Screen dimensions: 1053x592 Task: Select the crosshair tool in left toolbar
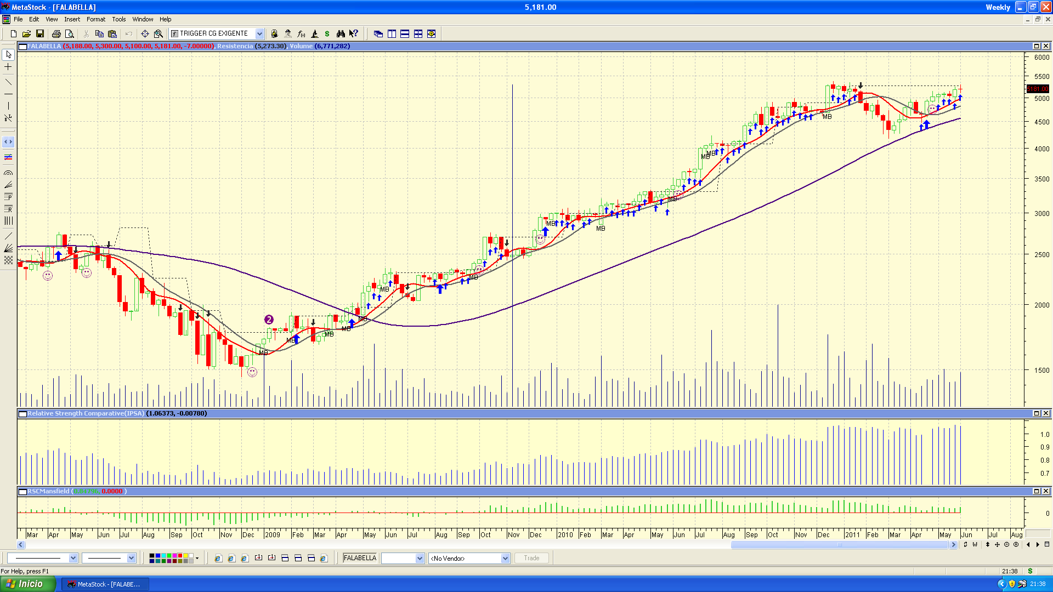[8, 67]
